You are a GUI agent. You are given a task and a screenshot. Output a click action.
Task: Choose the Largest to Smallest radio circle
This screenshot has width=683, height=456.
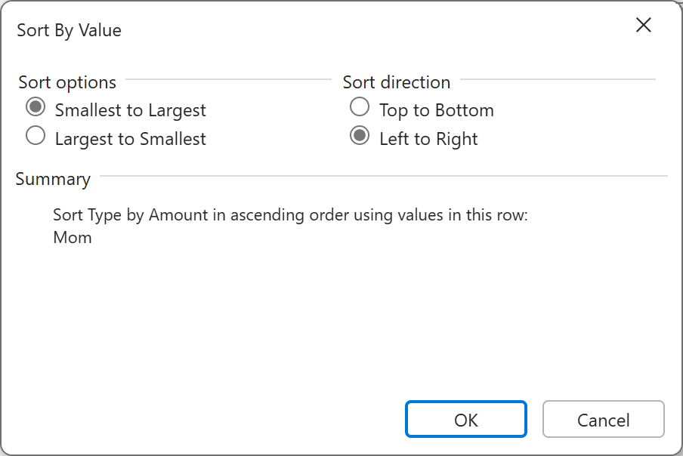[36, 136]
